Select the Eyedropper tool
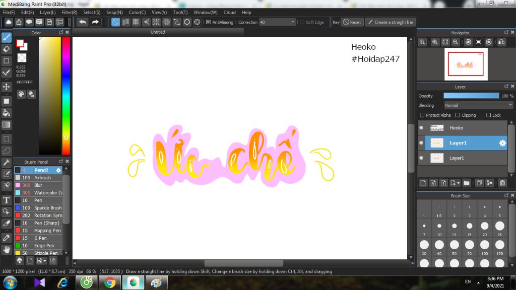This screenshot has height=290, width=516. tap(6, 238)
